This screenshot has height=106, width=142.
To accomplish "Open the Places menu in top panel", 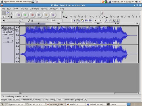I will click(x=19, y=2).
